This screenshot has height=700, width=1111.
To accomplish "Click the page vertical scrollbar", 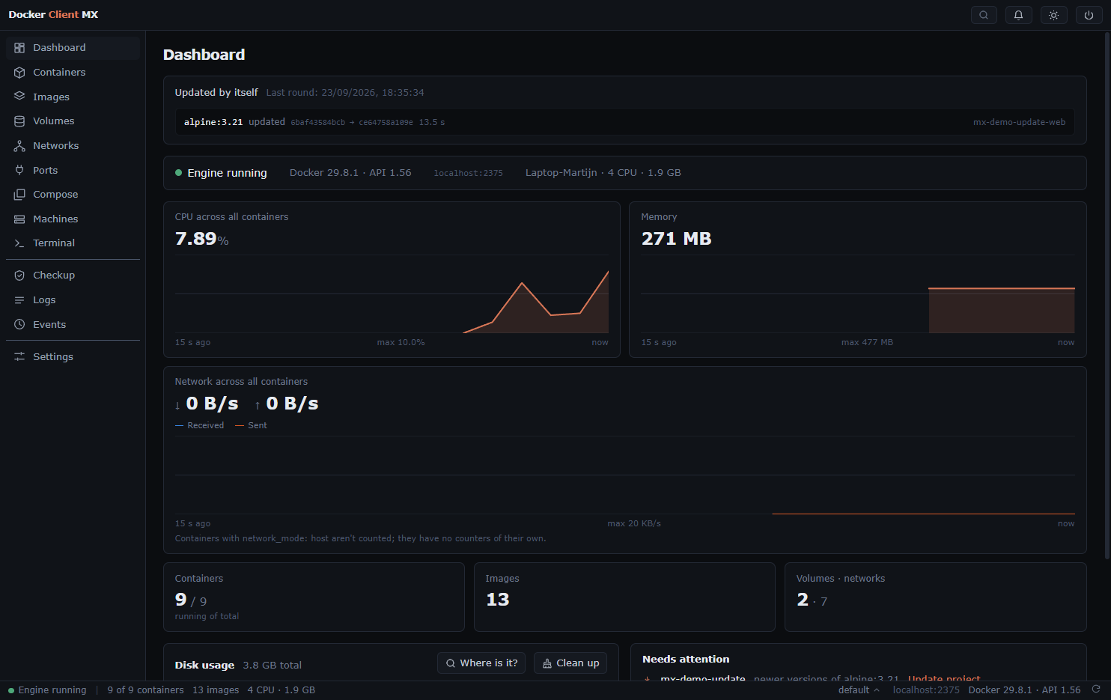I will tap(1107, 296).
